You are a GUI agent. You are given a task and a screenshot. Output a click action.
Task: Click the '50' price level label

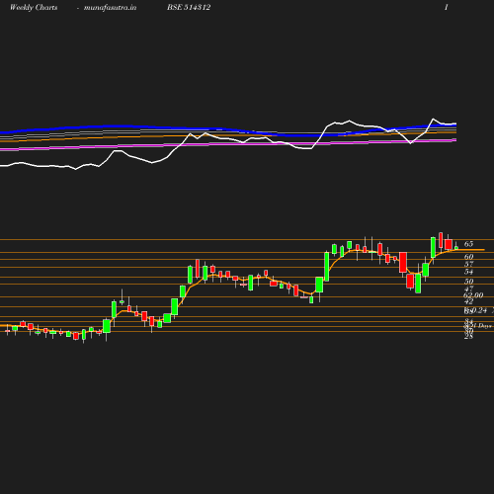click(468, 282)
